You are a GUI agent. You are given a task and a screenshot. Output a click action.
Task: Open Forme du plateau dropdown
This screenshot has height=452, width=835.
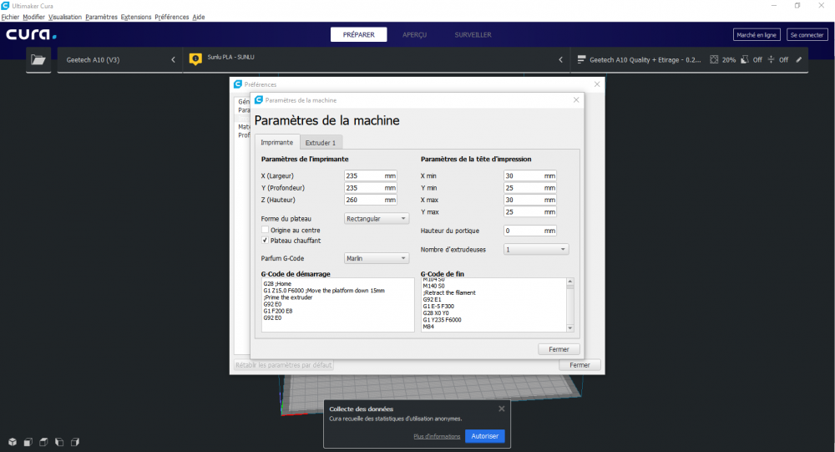tap(377, 219)
